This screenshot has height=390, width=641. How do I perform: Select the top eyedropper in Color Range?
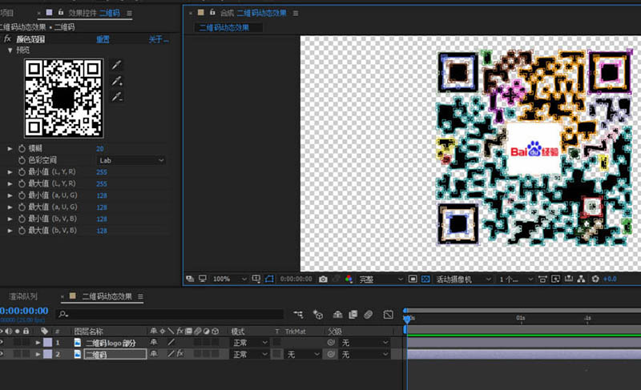[117, 65]
